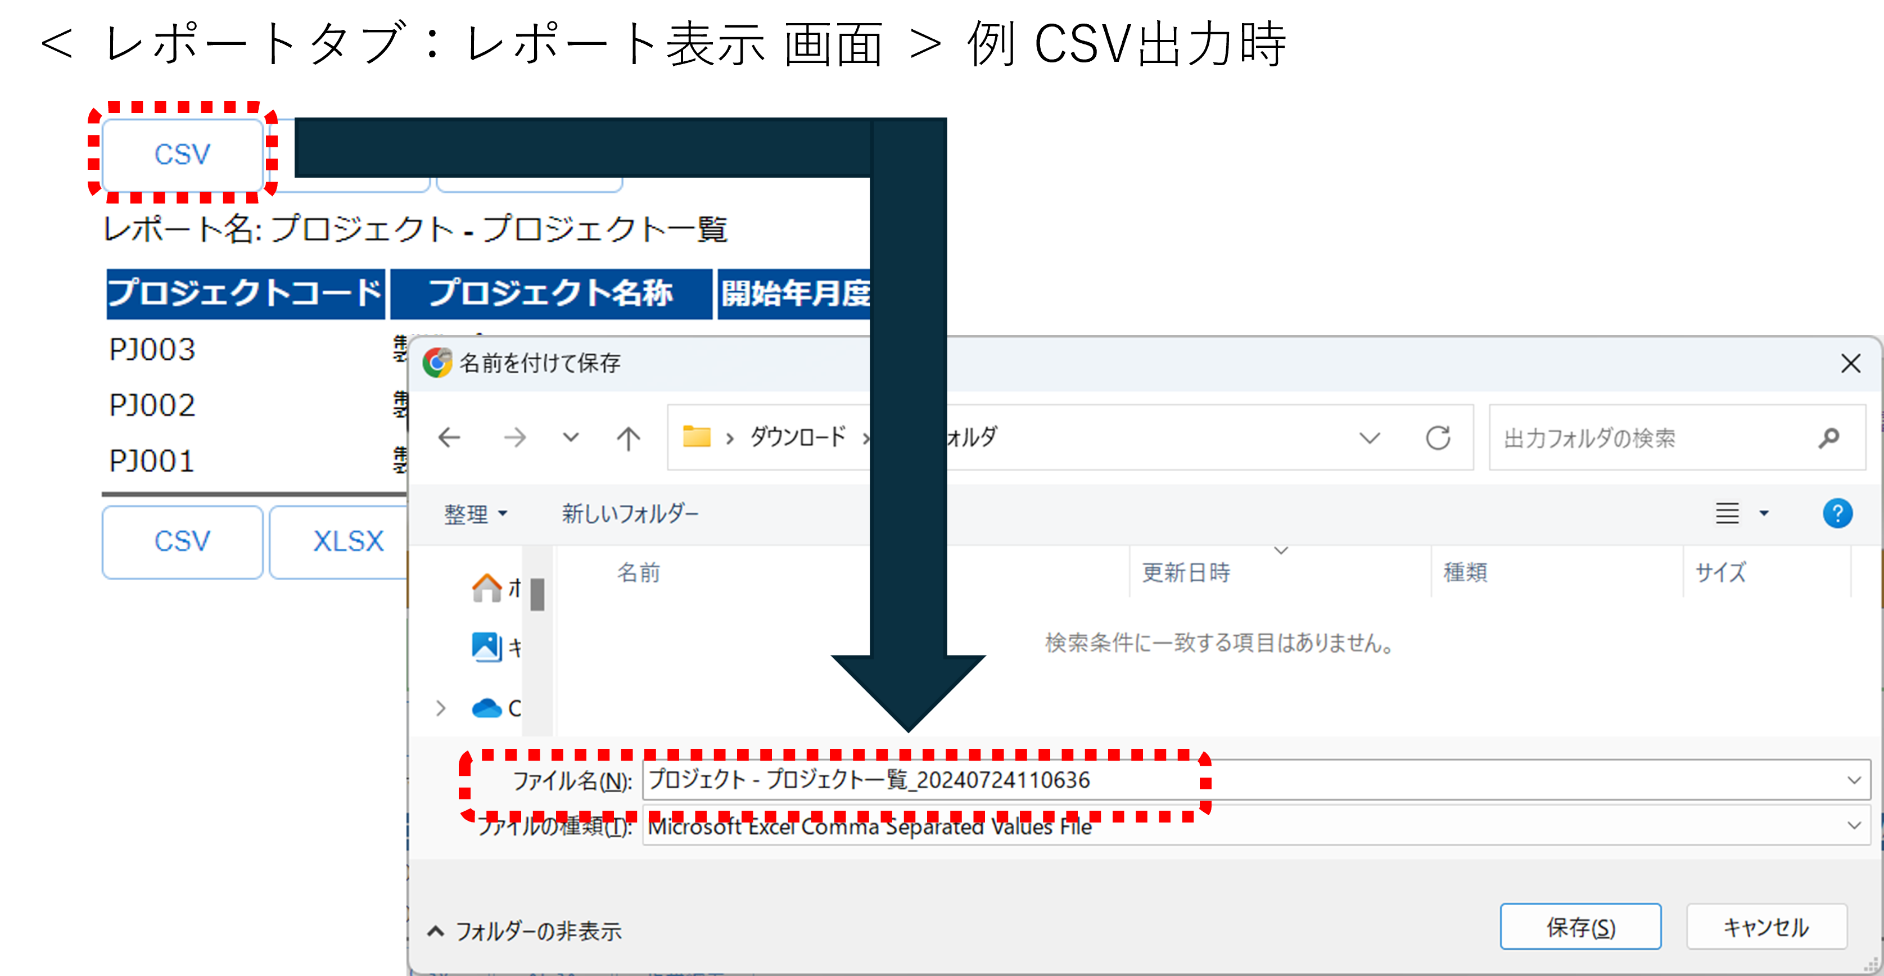The width and height of the screenshot is (1884, 976).
Task: Go forward with the right arrow icon
Action: 515,438
